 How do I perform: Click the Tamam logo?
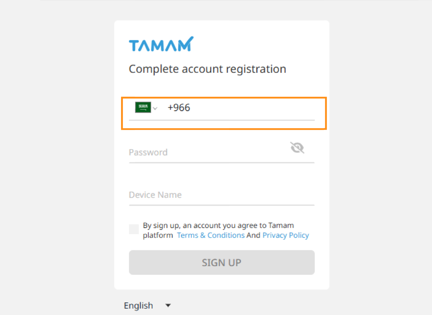coord(161,44)
